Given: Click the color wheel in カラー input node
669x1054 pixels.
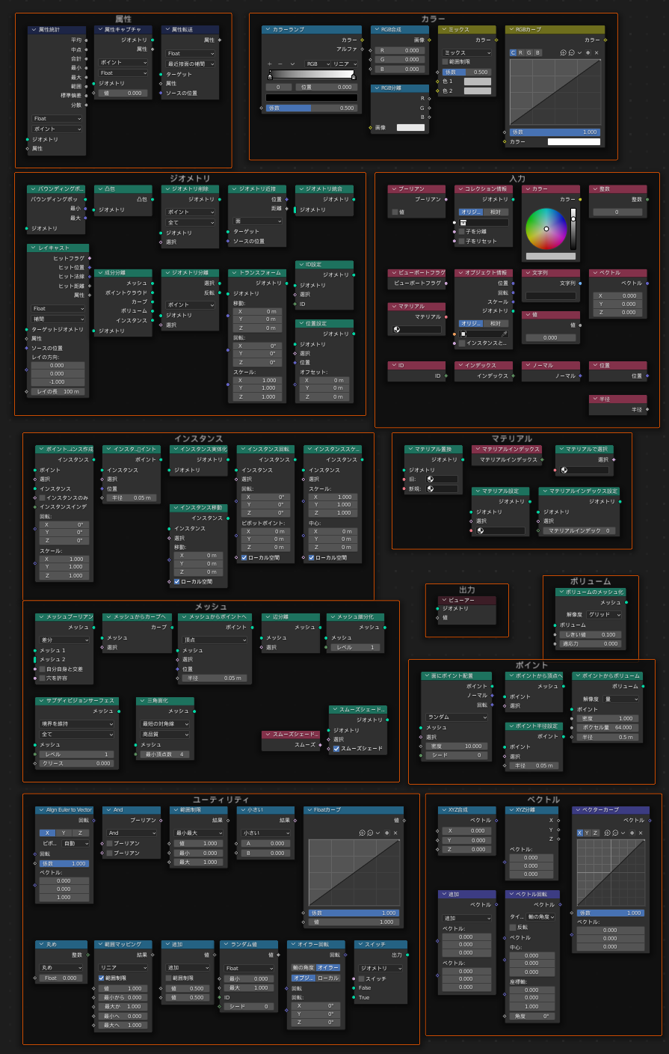Looking at the screenshot, I should tap(546, 229).
